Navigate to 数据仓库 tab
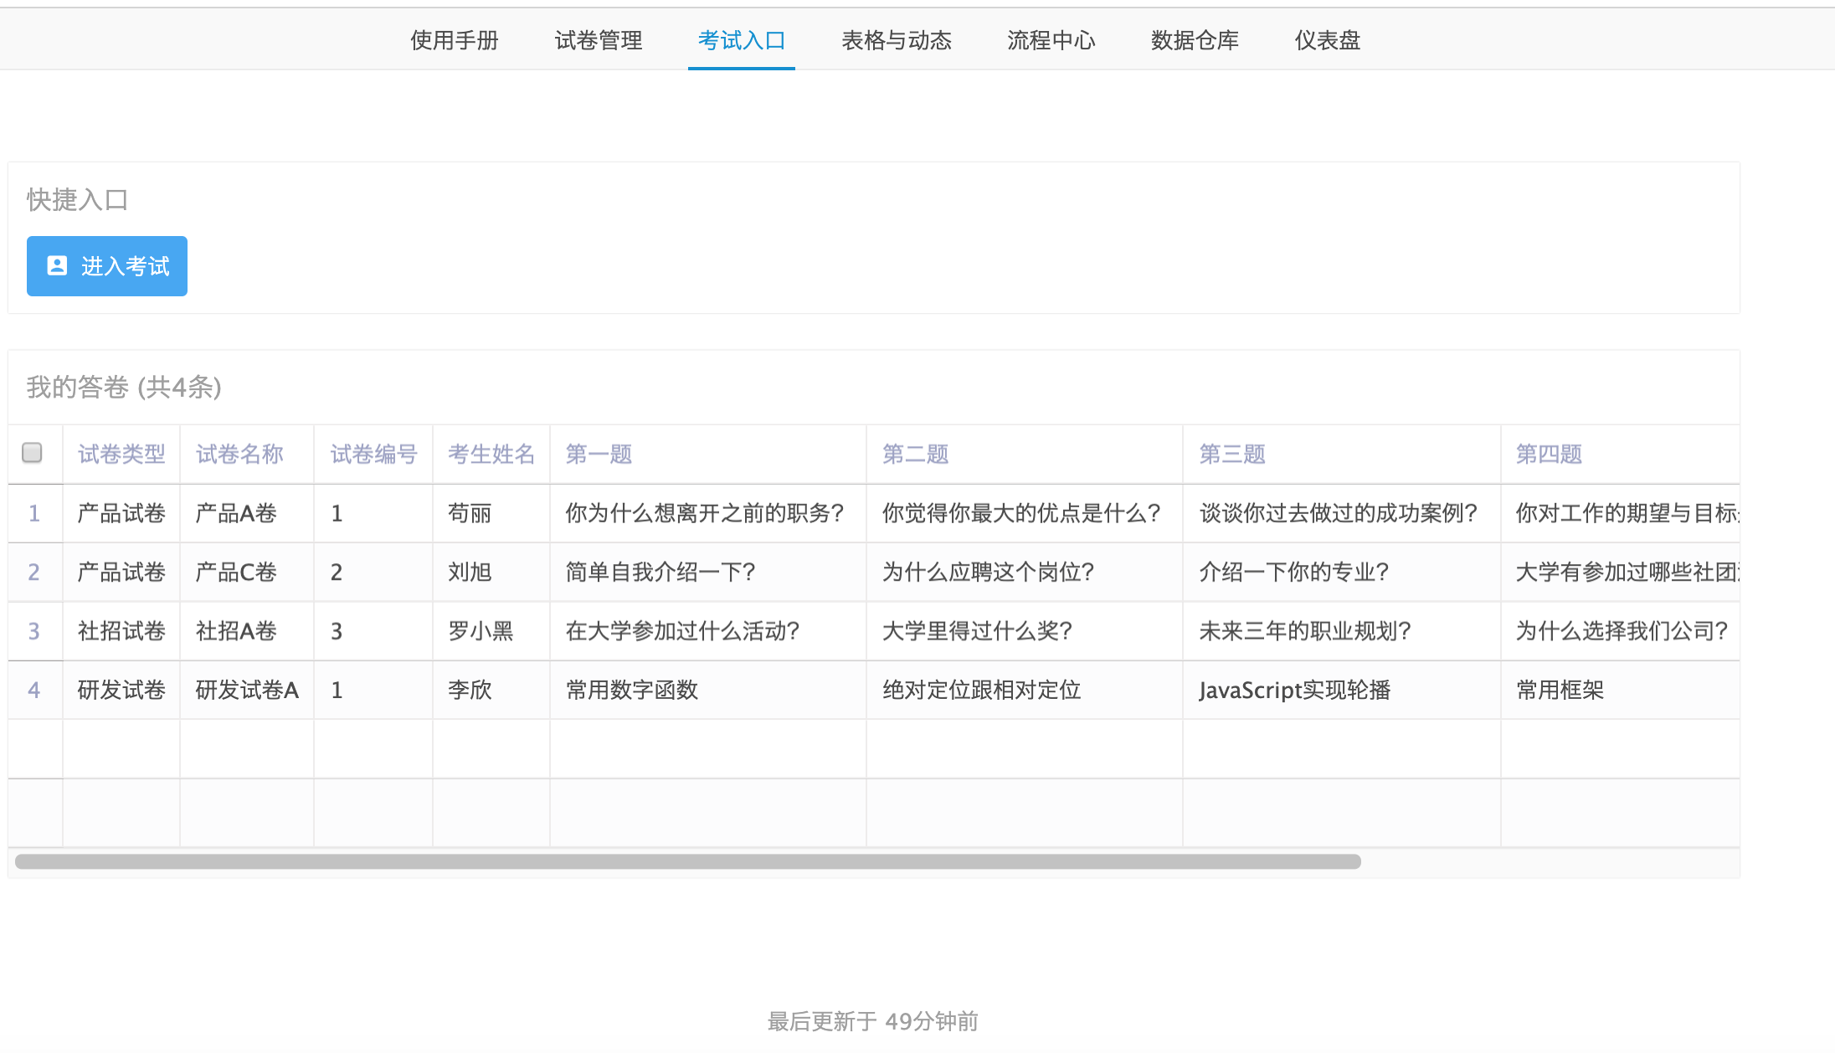The width and height of the screenshot is (1835, 1053). click(1195, 40)
